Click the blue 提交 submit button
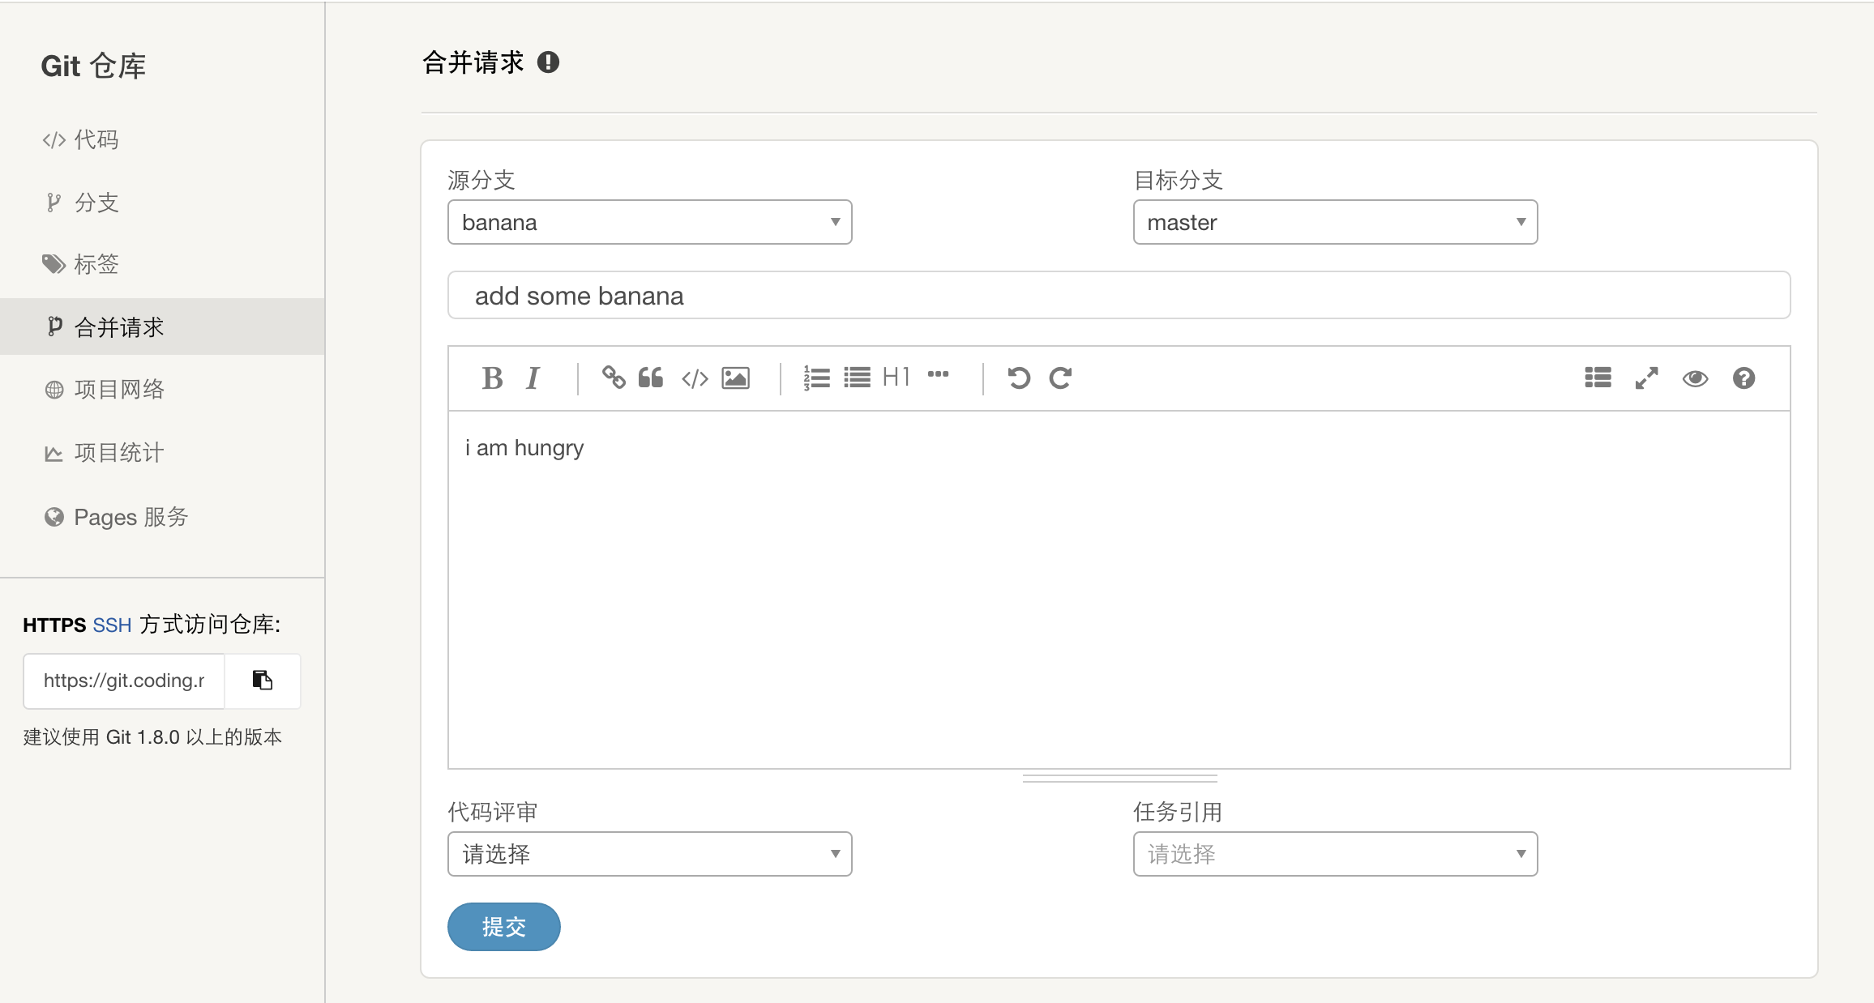1874x1003 pixels. coord(503,927)
